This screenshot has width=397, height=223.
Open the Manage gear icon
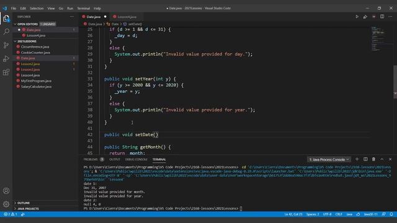(x=6, y=204)
